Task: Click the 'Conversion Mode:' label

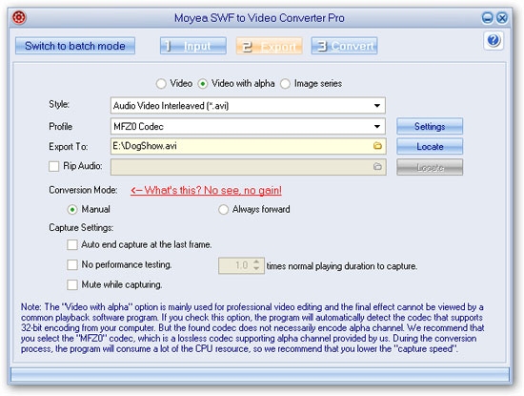Action: (83, 190)
